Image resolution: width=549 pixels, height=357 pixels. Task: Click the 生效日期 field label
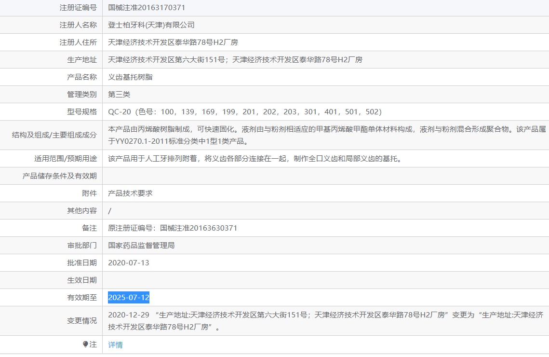(x=82, y=280)
